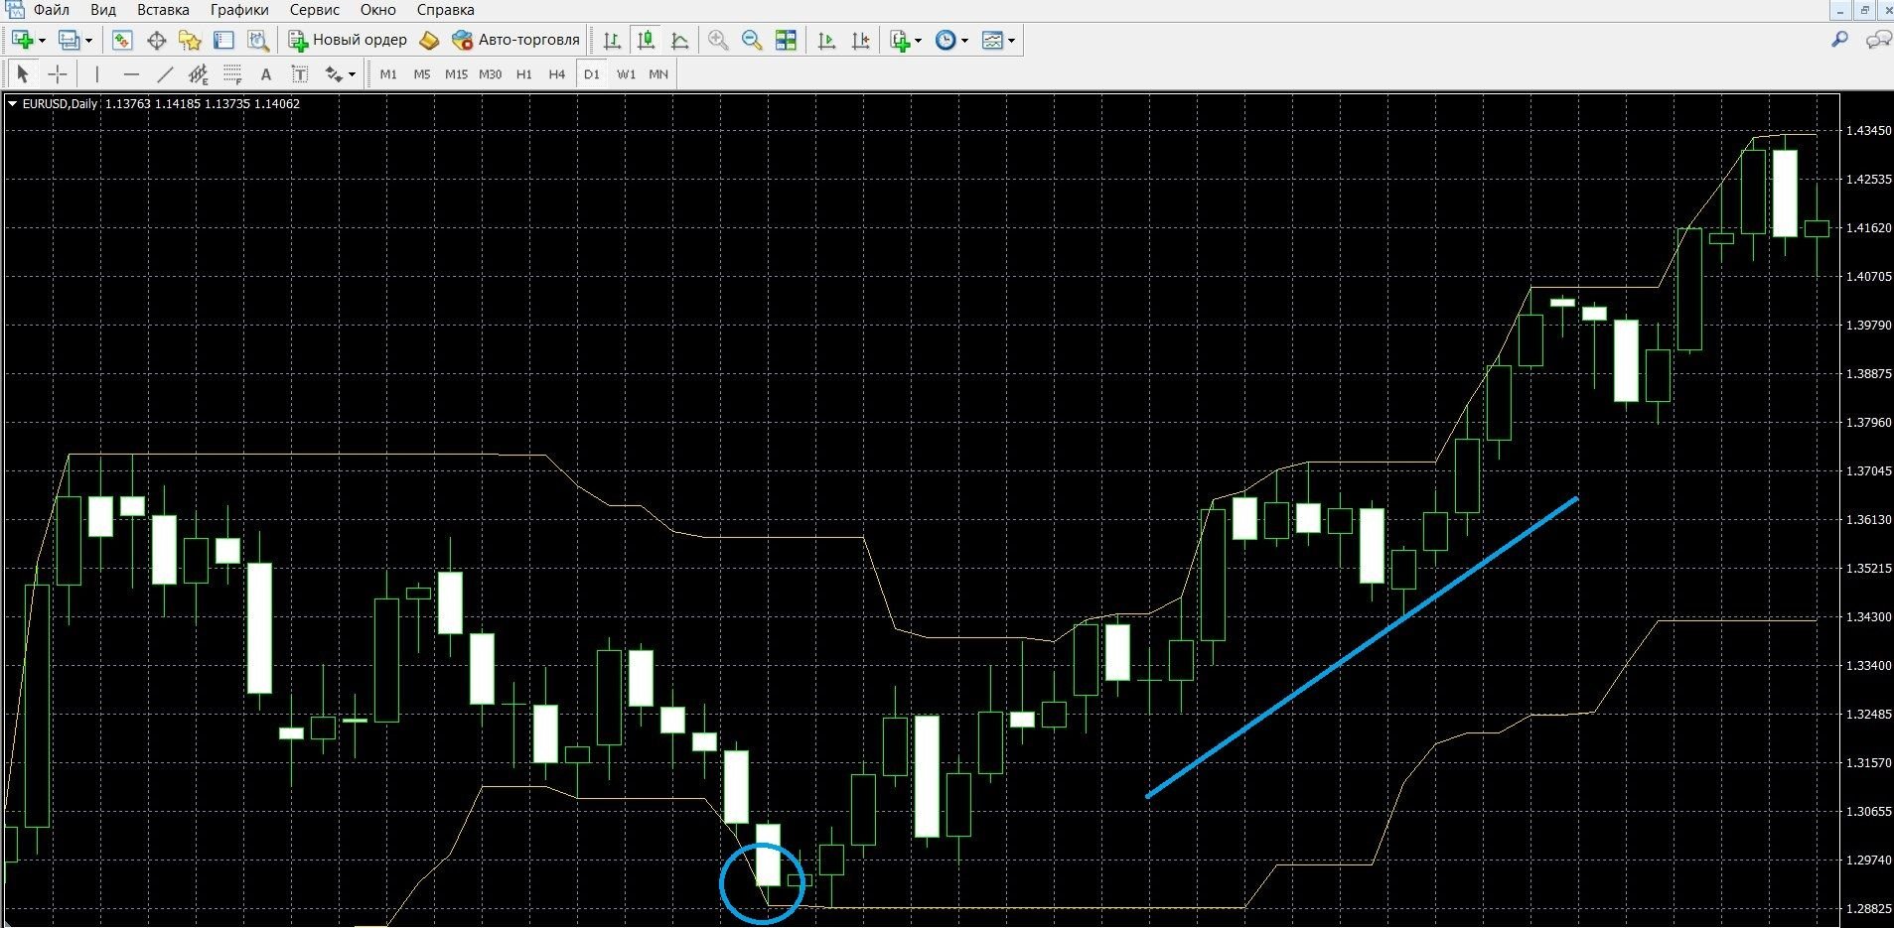This screenshot has width=1894, height=928.
Task: Switch to H4 timeframe
Action: 557,74
